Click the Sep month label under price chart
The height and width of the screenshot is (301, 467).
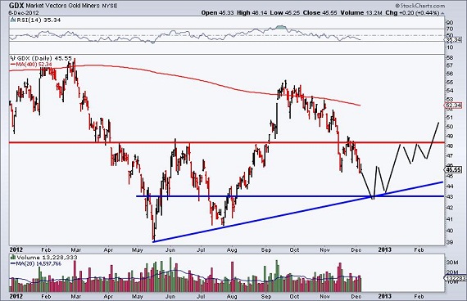(266, 249)
